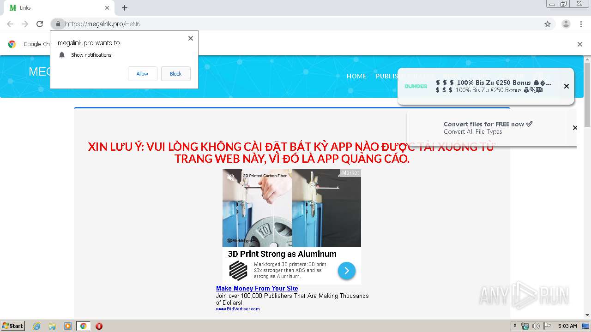Switch to Chrome in the taskbar

pos(83,326)
